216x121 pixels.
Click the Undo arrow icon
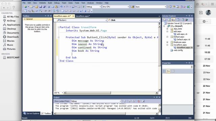[x=61, y=7]
